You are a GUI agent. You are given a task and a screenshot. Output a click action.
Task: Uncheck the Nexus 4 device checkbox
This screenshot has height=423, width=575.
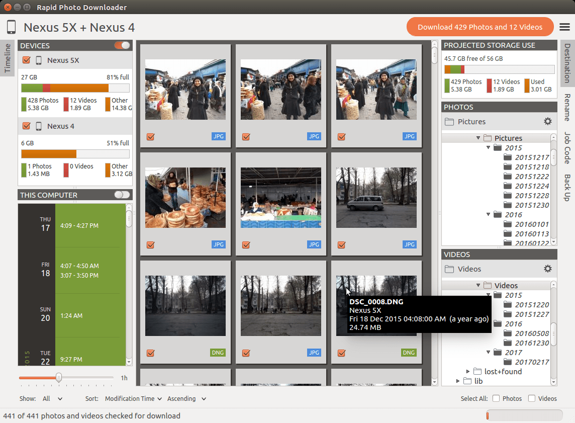tap(27, 126)
